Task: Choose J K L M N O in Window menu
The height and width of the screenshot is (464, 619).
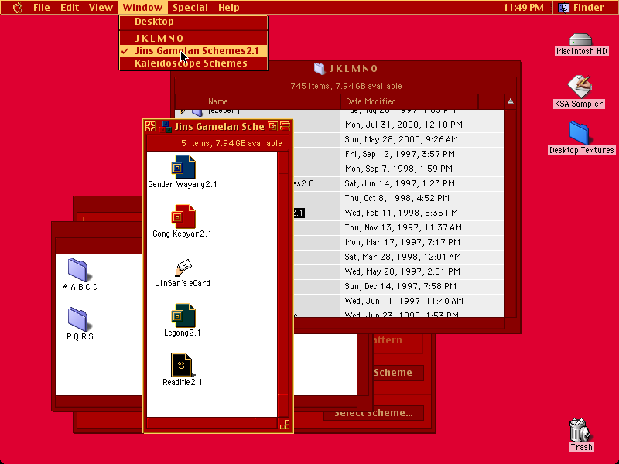Action: click(193, 38)
